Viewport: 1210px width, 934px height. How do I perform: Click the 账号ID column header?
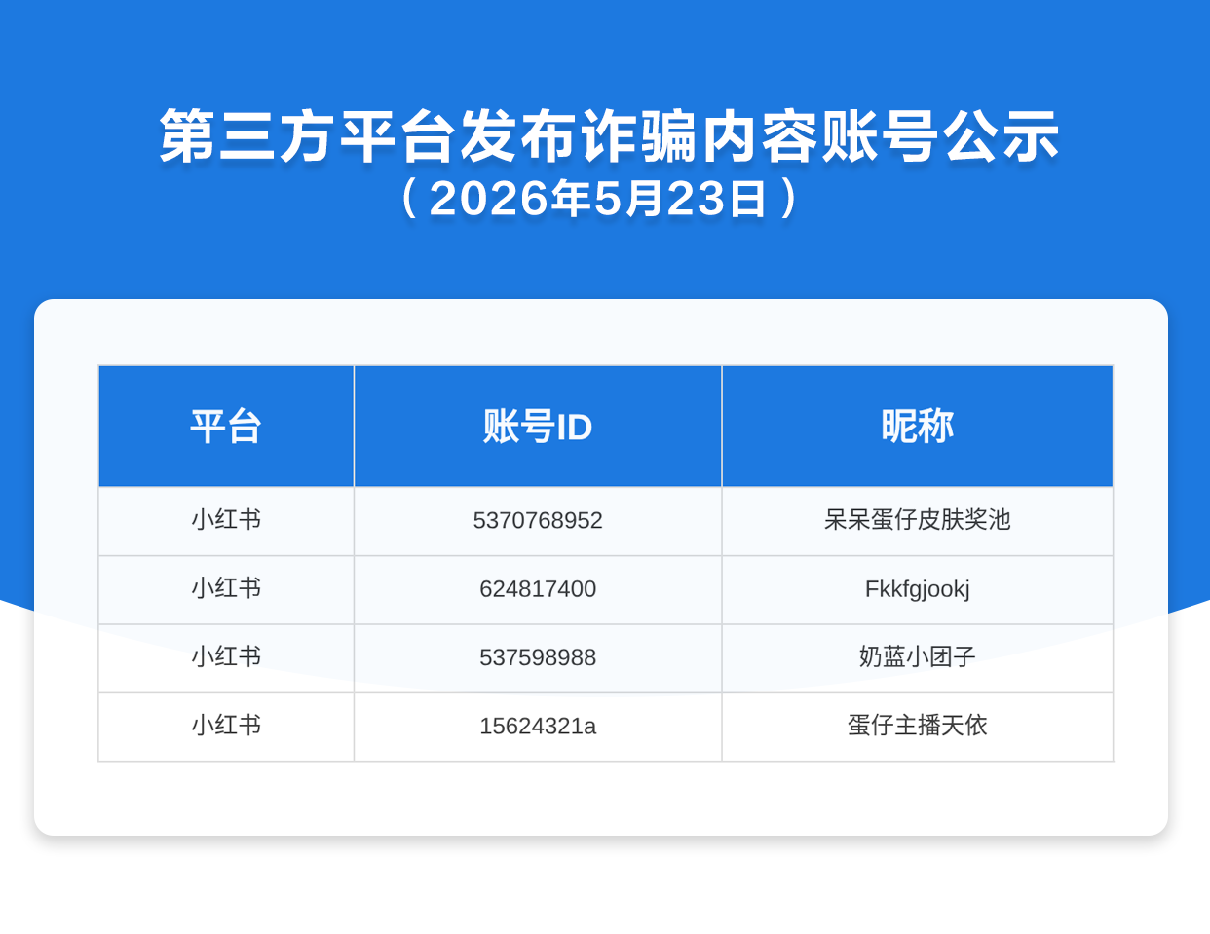click(538, 427)
